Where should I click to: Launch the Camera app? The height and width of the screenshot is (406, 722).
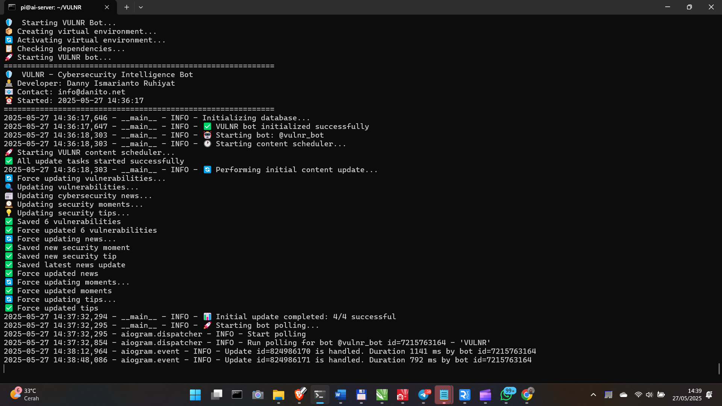point(258,395)
